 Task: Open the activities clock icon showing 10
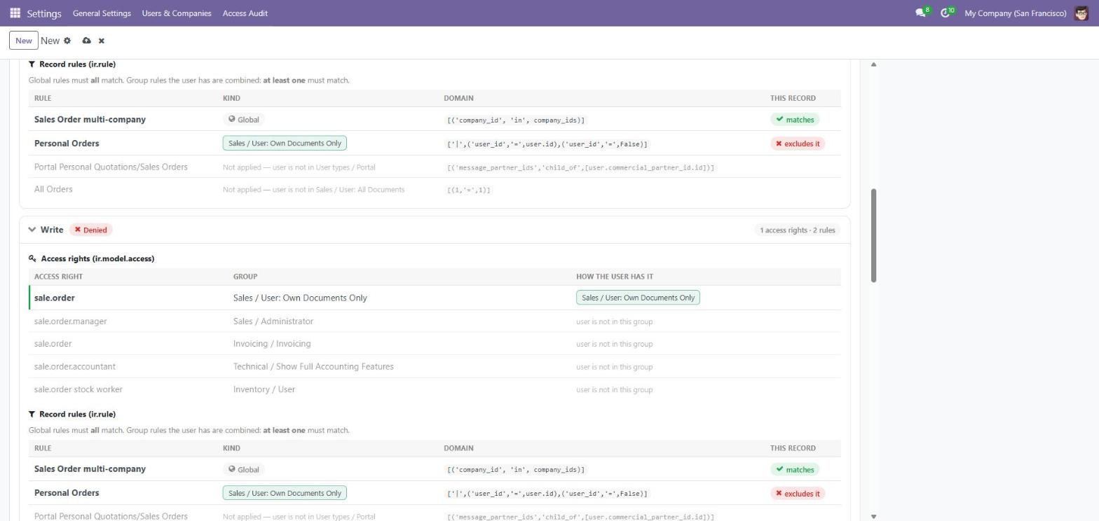[946, 13]
